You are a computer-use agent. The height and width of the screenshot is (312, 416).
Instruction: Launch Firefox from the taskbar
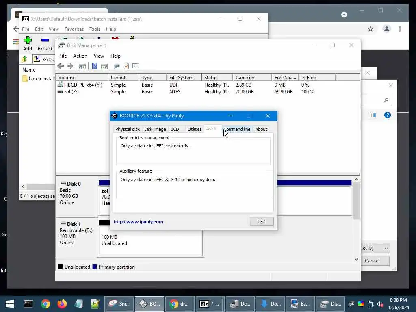click(62, 304)
